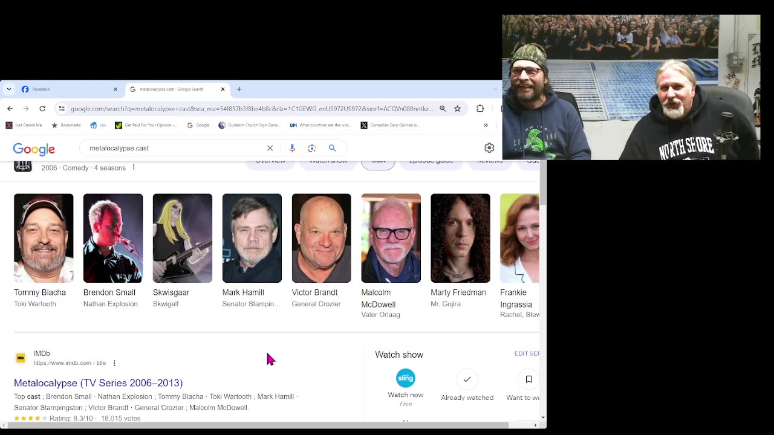Open the Bookmarks folder in bookmarks bar

tap(66, 125)
